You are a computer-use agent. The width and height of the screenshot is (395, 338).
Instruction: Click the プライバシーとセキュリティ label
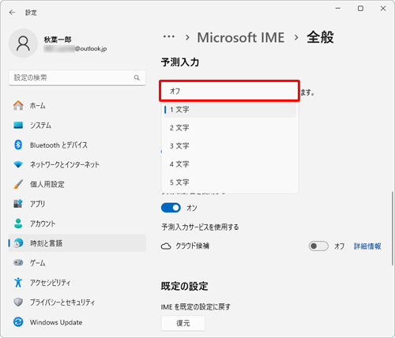(62, 302)
